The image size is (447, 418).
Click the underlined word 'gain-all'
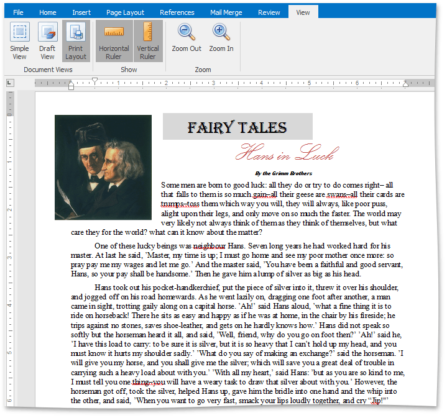pos(265,194)
